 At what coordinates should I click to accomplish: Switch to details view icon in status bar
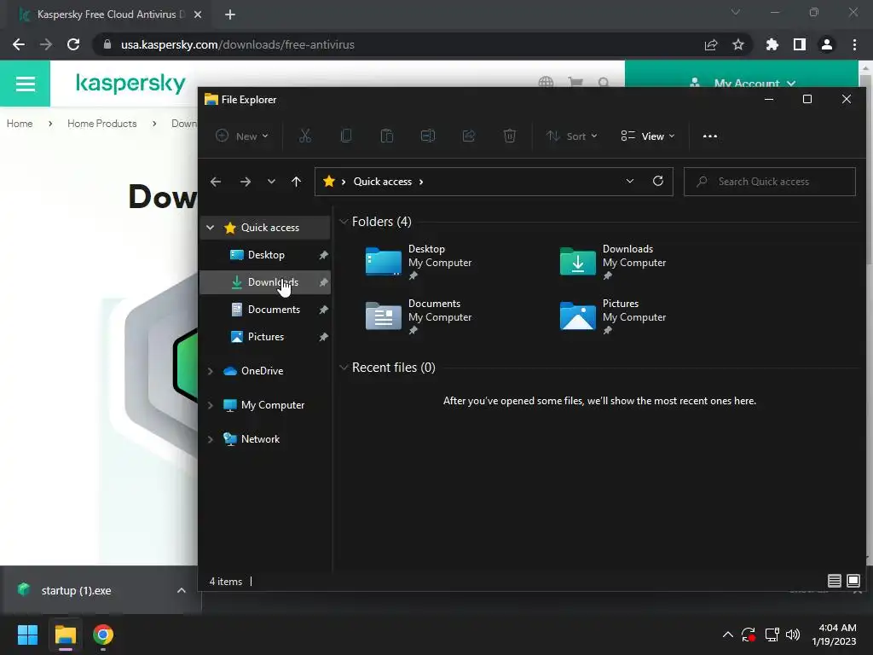tap(834, 581)
